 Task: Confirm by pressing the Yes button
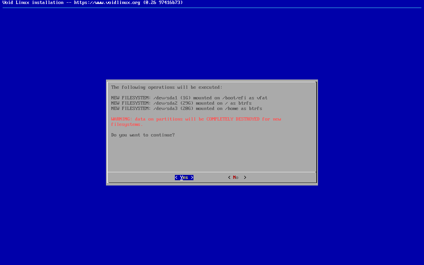pyautogui.click(x=184, y=178)
